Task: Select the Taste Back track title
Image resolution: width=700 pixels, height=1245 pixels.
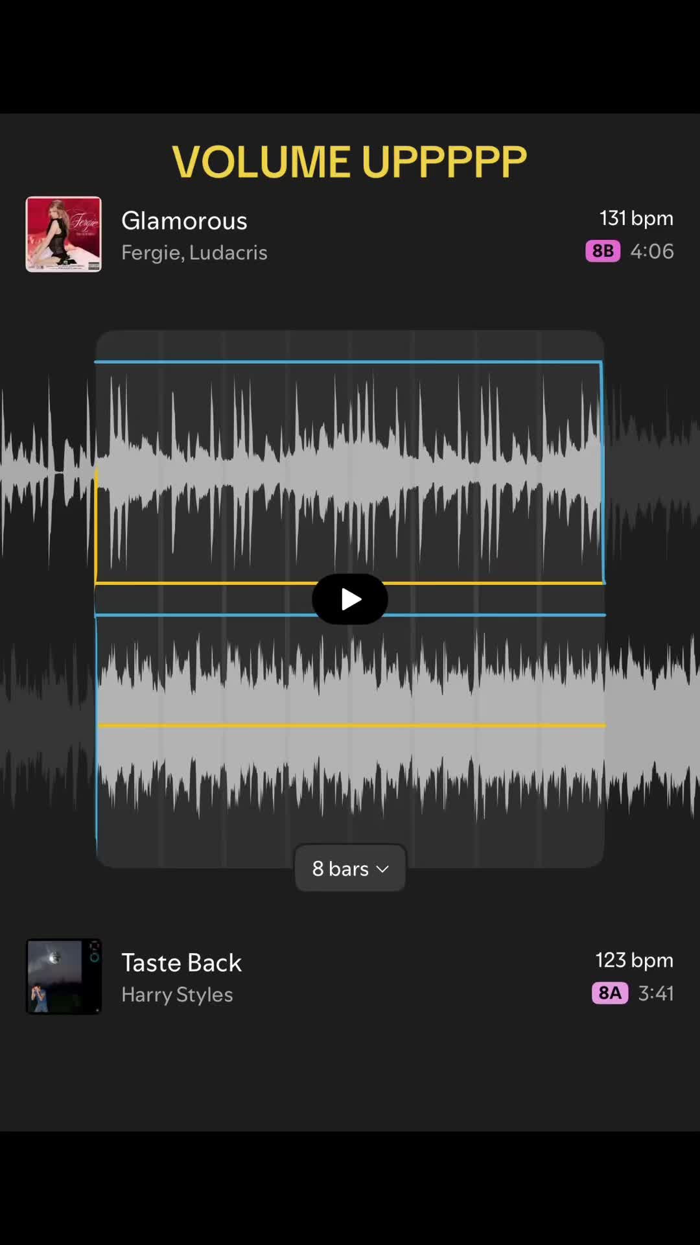Action: [181, 963]
